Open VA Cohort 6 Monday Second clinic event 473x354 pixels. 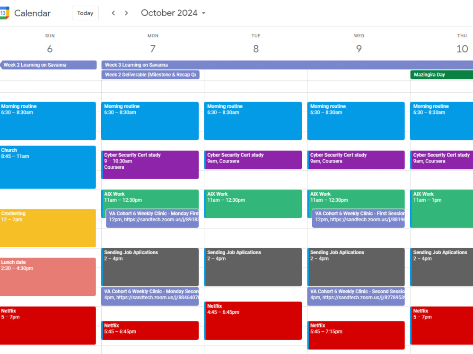[150, 296]
